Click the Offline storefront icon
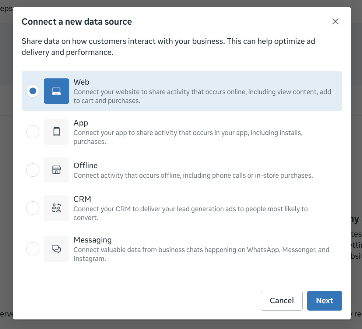 pos(56,170)
